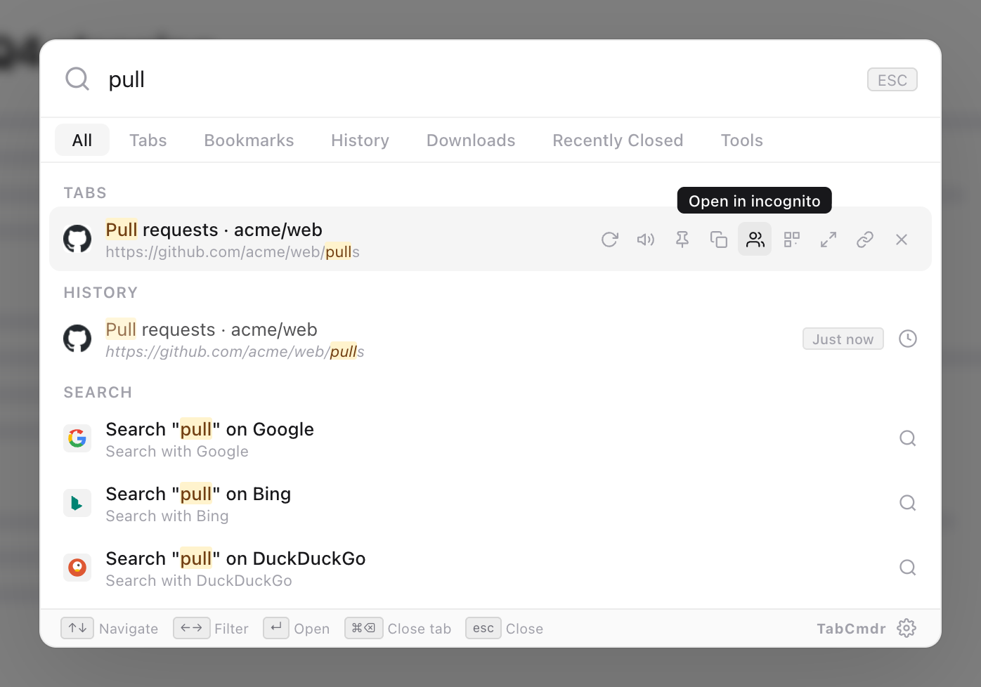Click the DuckDuckGo logo icon
Image resolution: width=981 pixels, height=687 pixels.
[77, 568]
